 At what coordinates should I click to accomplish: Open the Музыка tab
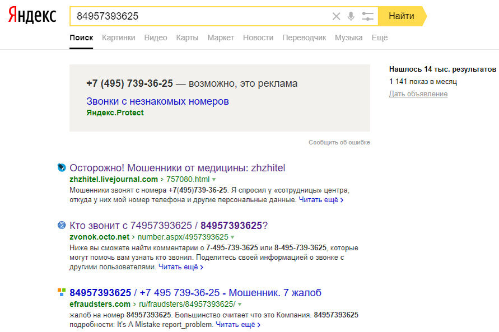pos(348,38)
